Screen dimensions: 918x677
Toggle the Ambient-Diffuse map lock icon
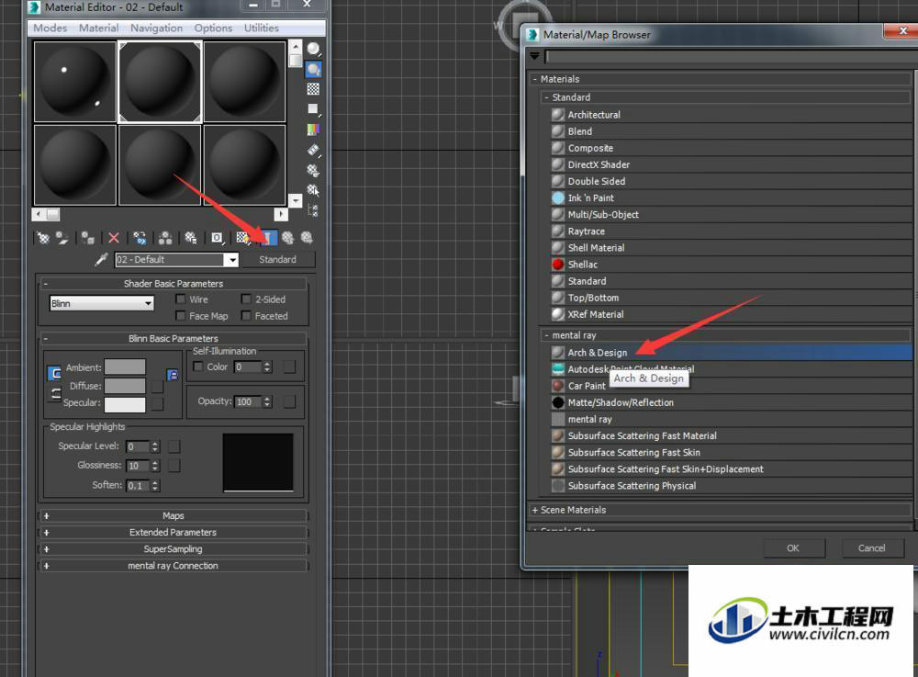(x=173, y=375)
